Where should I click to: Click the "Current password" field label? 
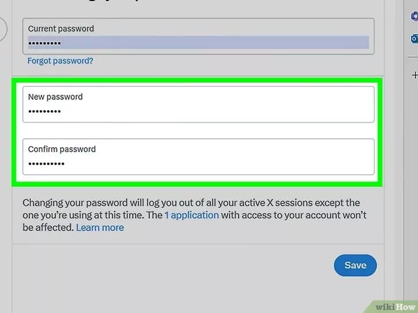point(61,29)
